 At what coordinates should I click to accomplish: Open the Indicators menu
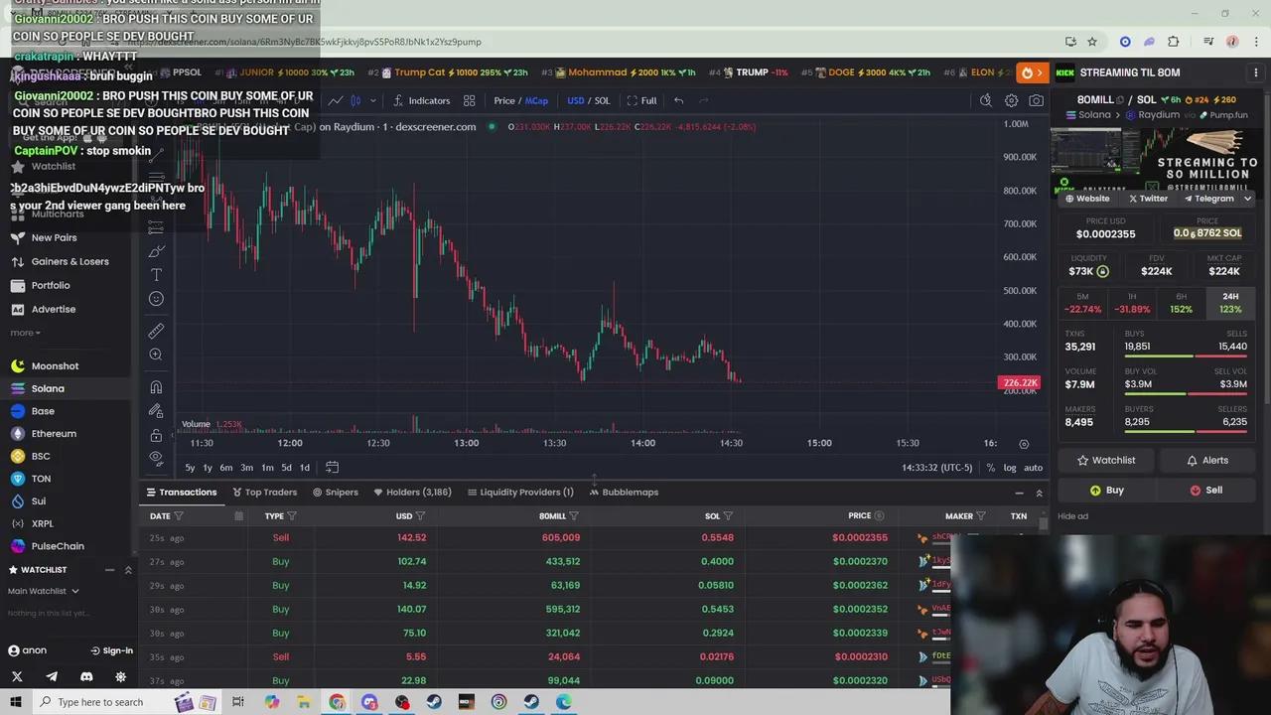[421, 100]
